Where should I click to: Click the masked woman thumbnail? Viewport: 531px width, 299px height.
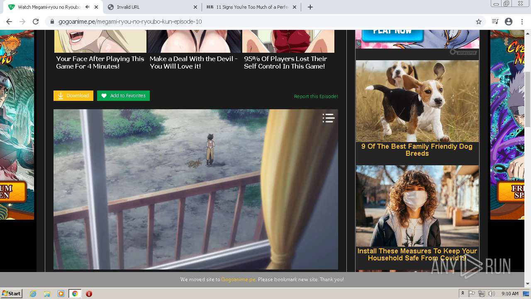click(x=417, y=206)
